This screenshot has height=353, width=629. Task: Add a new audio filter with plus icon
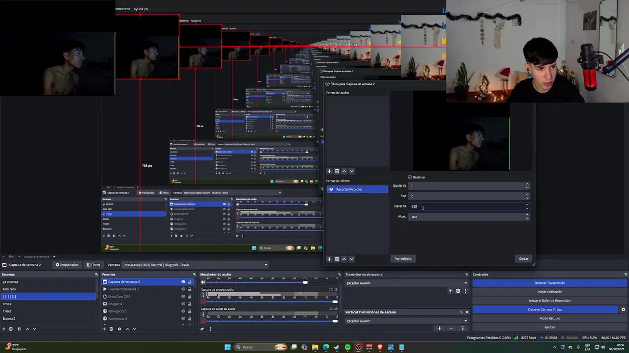coord(329,171)
